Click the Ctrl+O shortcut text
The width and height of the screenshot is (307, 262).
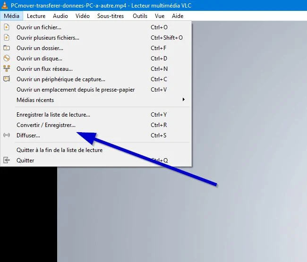point(159,27)
